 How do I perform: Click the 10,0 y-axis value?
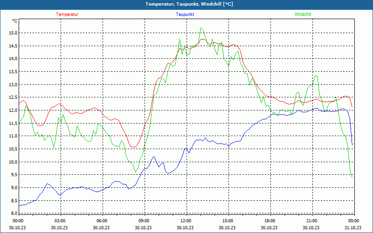(13, 162)
